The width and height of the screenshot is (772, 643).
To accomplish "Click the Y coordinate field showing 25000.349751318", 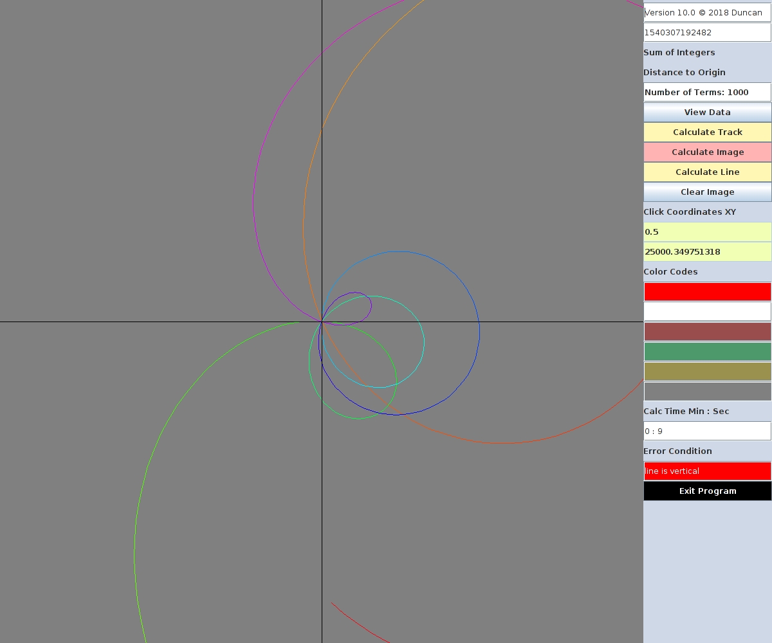I will tap(707, 251).
